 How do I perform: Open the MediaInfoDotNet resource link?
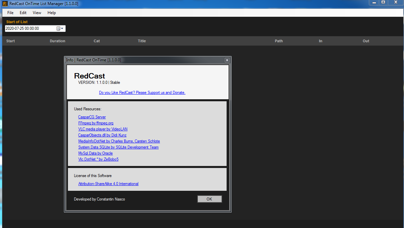click(x=119, y=141)
